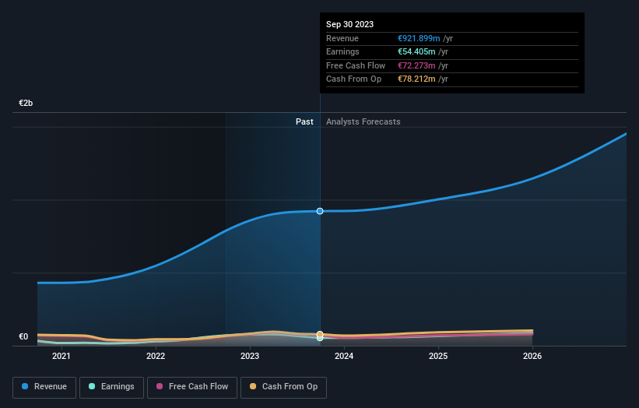Screen dimensions: 639x408
Task: Click the Earnings row label in tooltip
Action: (x=342, y=51)
